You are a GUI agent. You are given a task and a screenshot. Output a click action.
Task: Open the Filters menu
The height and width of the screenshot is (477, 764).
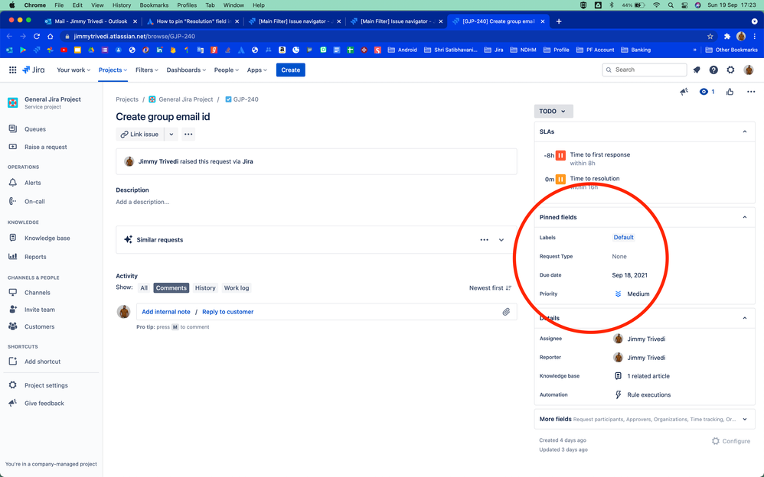tap(147, 70)
